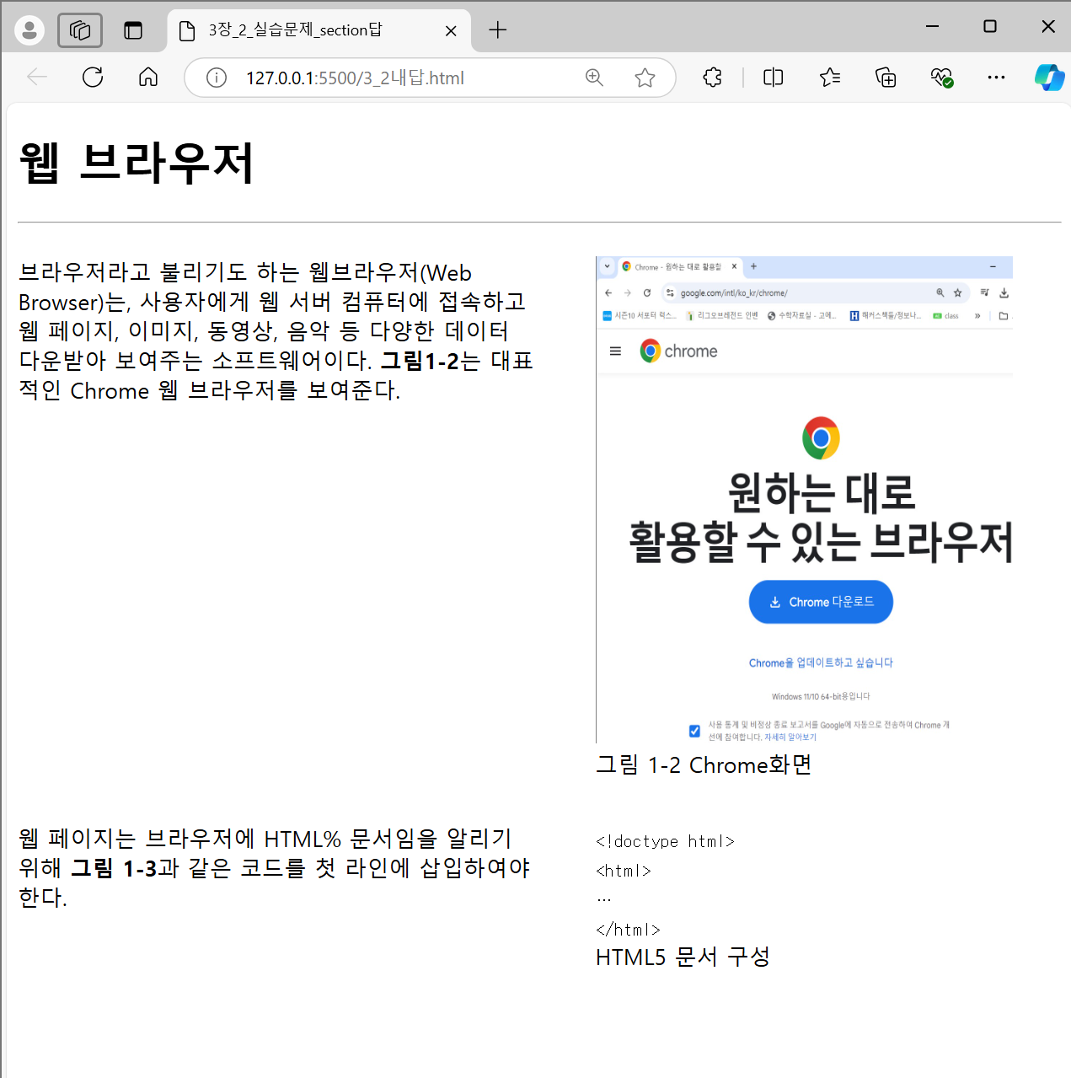Click the opening <html> code line
The width and height of the screenshot is (1071, 1078).
pos(624,871)
